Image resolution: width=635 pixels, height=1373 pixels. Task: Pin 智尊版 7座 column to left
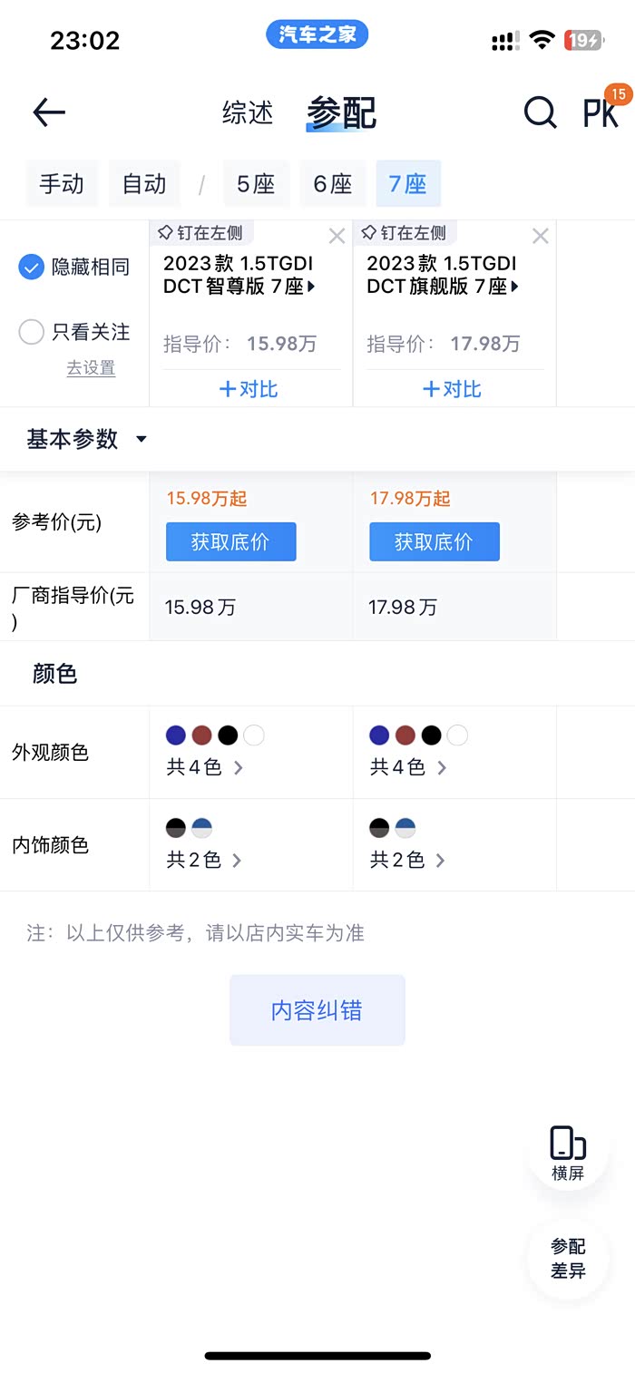[x=200, y=233]
